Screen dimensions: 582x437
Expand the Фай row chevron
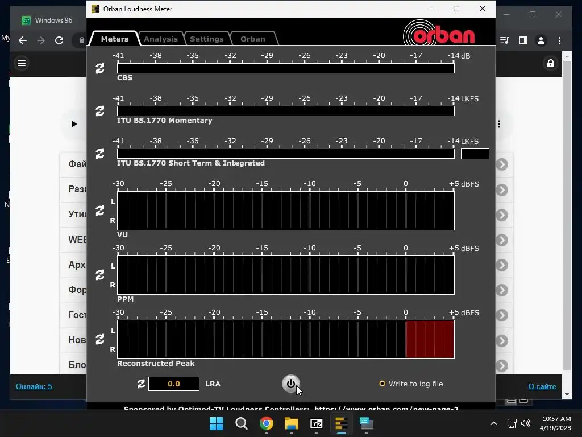pos(502,164)
